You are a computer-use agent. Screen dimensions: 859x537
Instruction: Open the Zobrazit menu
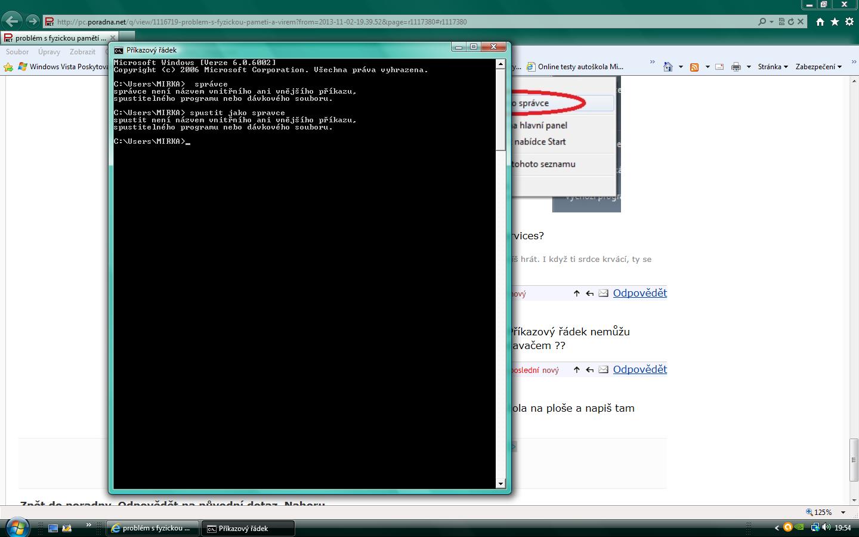pos(82,52)
